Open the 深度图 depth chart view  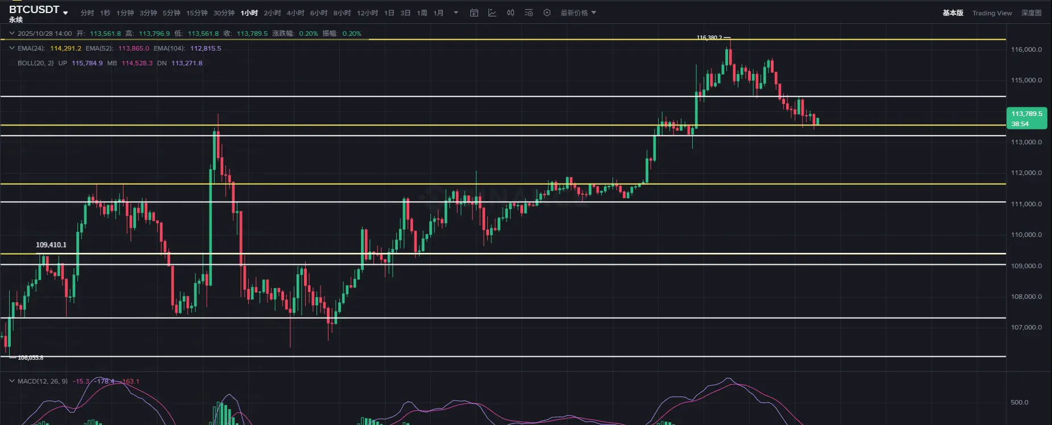click(1031, 13)
